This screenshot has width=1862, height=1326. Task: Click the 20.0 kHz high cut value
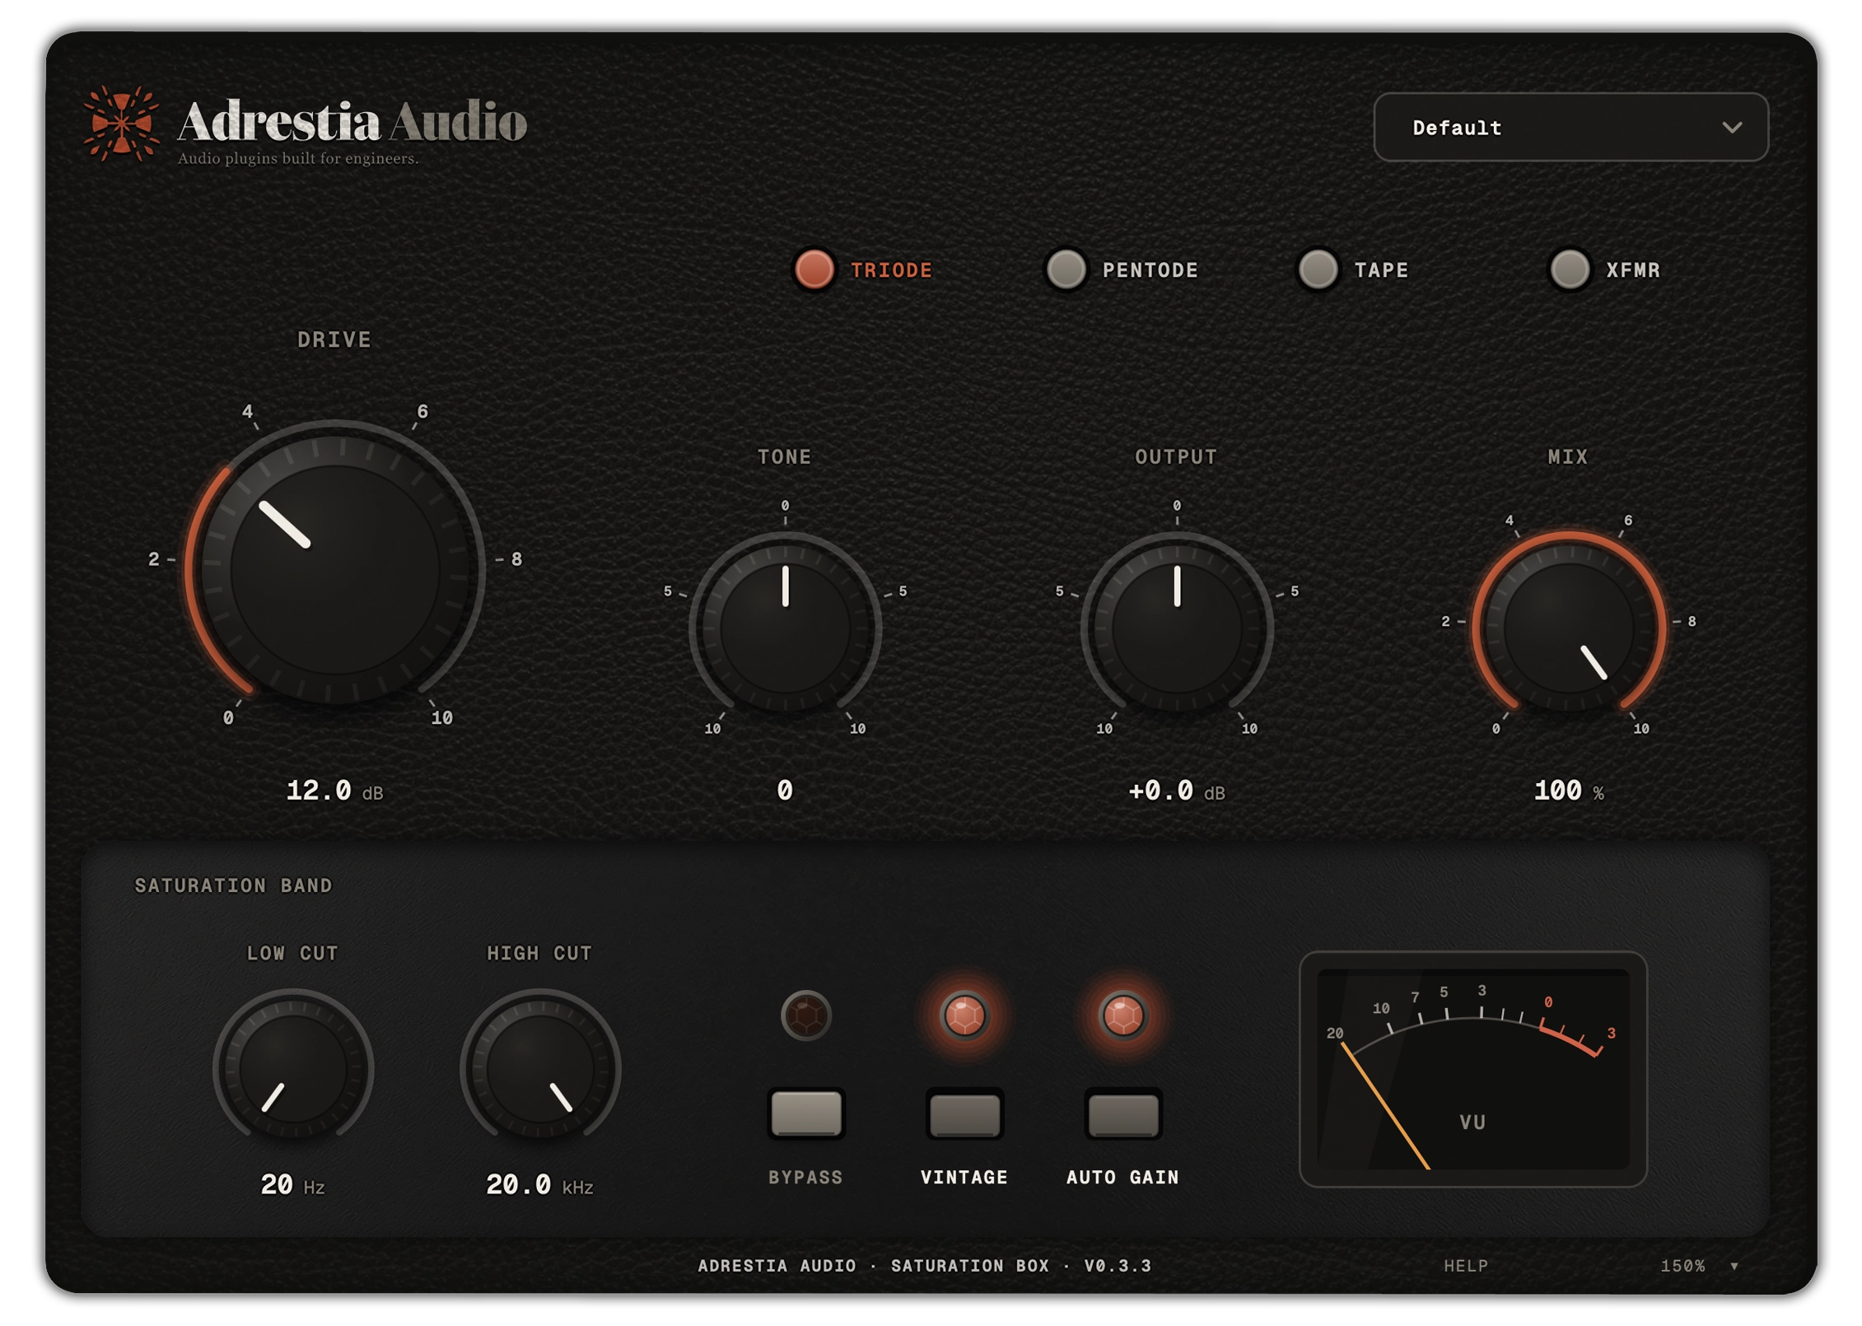(539, 1185)
